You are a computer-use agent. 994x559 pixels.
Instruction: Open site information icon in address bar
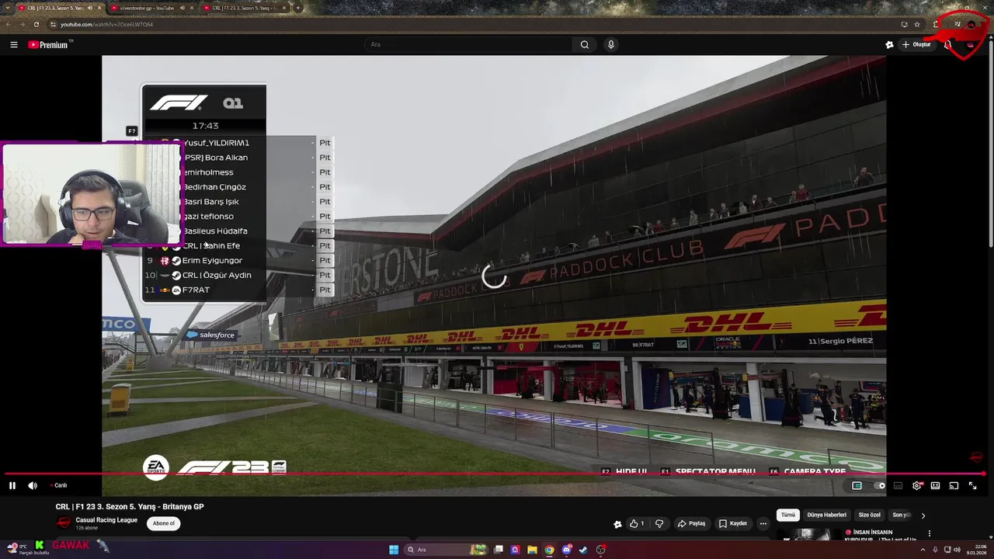pos(54,24)
